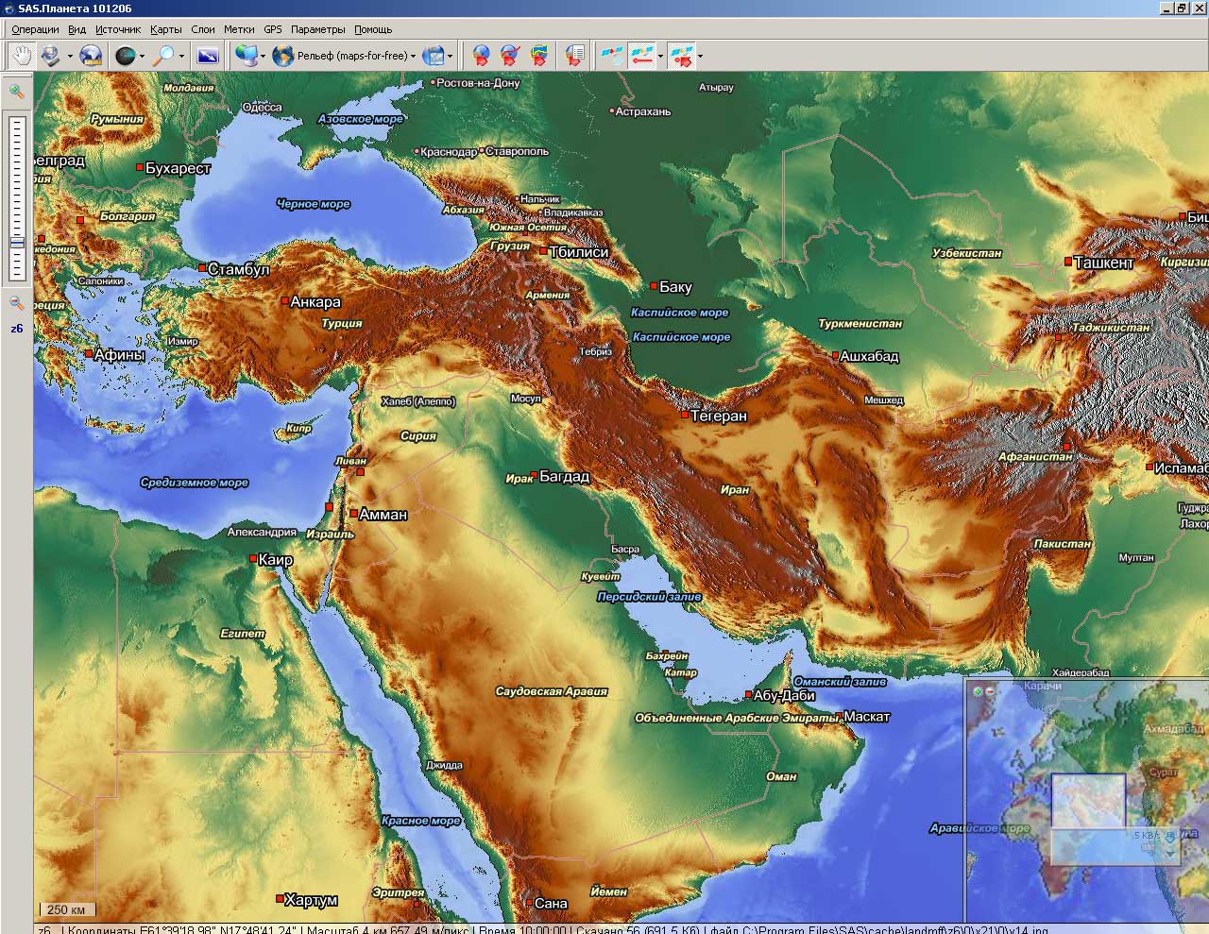Toggle placemark visibility icon with red strike

[x=510, y=56]
